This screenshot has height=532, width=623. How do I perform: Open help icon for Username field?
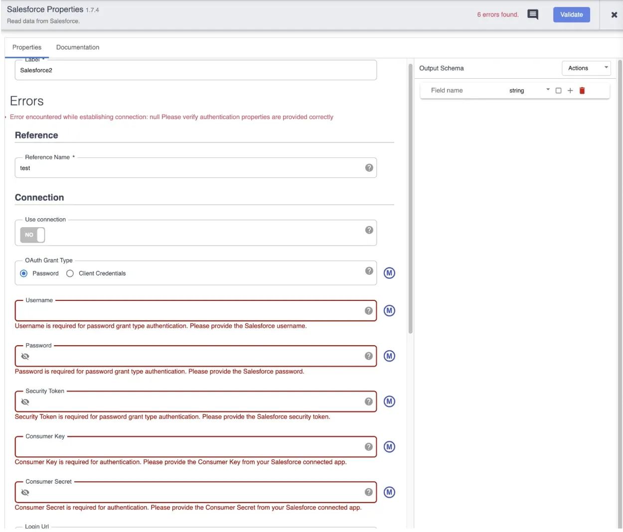(x=369, y=311)
